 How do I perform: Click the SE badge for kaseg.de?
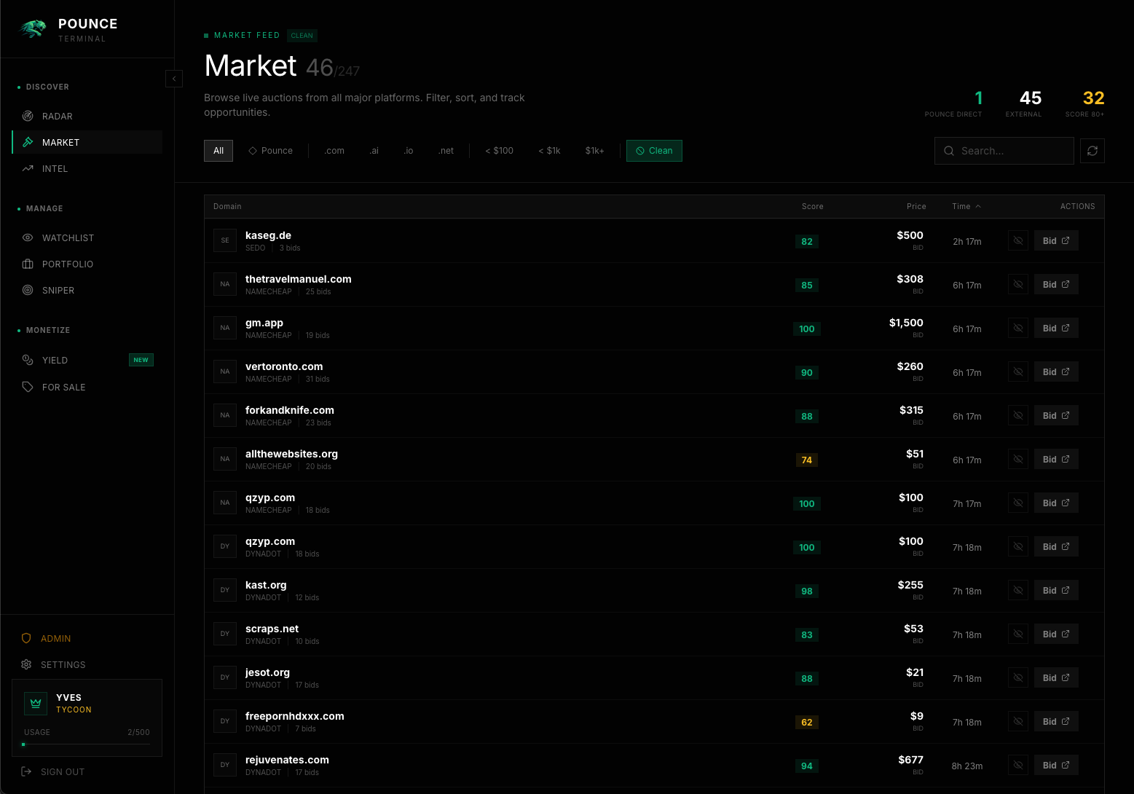(x=225, y=240)
